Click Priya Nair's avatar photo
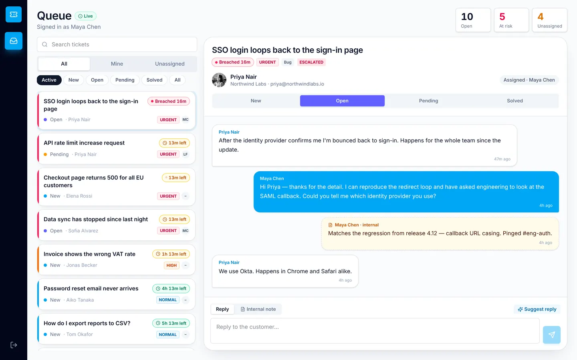The width and height of the screenshot is (577, 360). pyautogui.click(x=219, y=80)
